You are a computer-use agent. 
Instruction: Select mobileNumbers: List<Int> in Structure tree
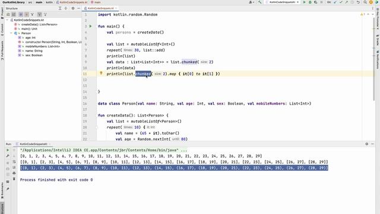43,46
